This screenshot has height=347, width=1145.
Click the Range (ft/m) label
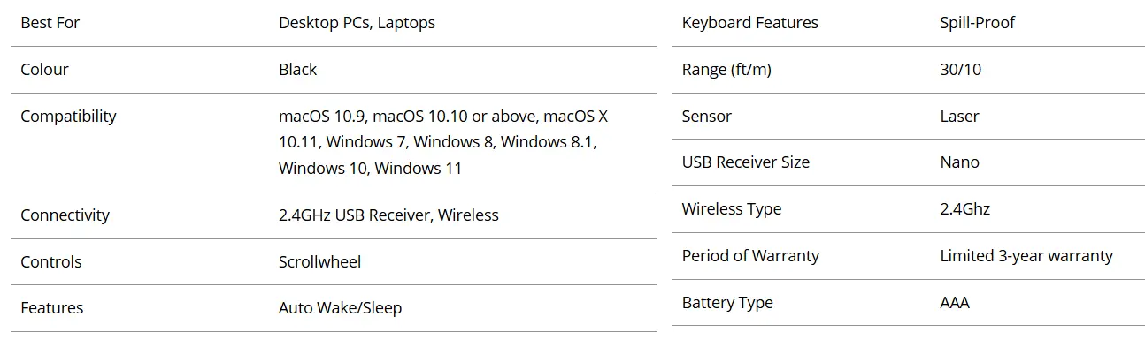click(x=726, y=70)
